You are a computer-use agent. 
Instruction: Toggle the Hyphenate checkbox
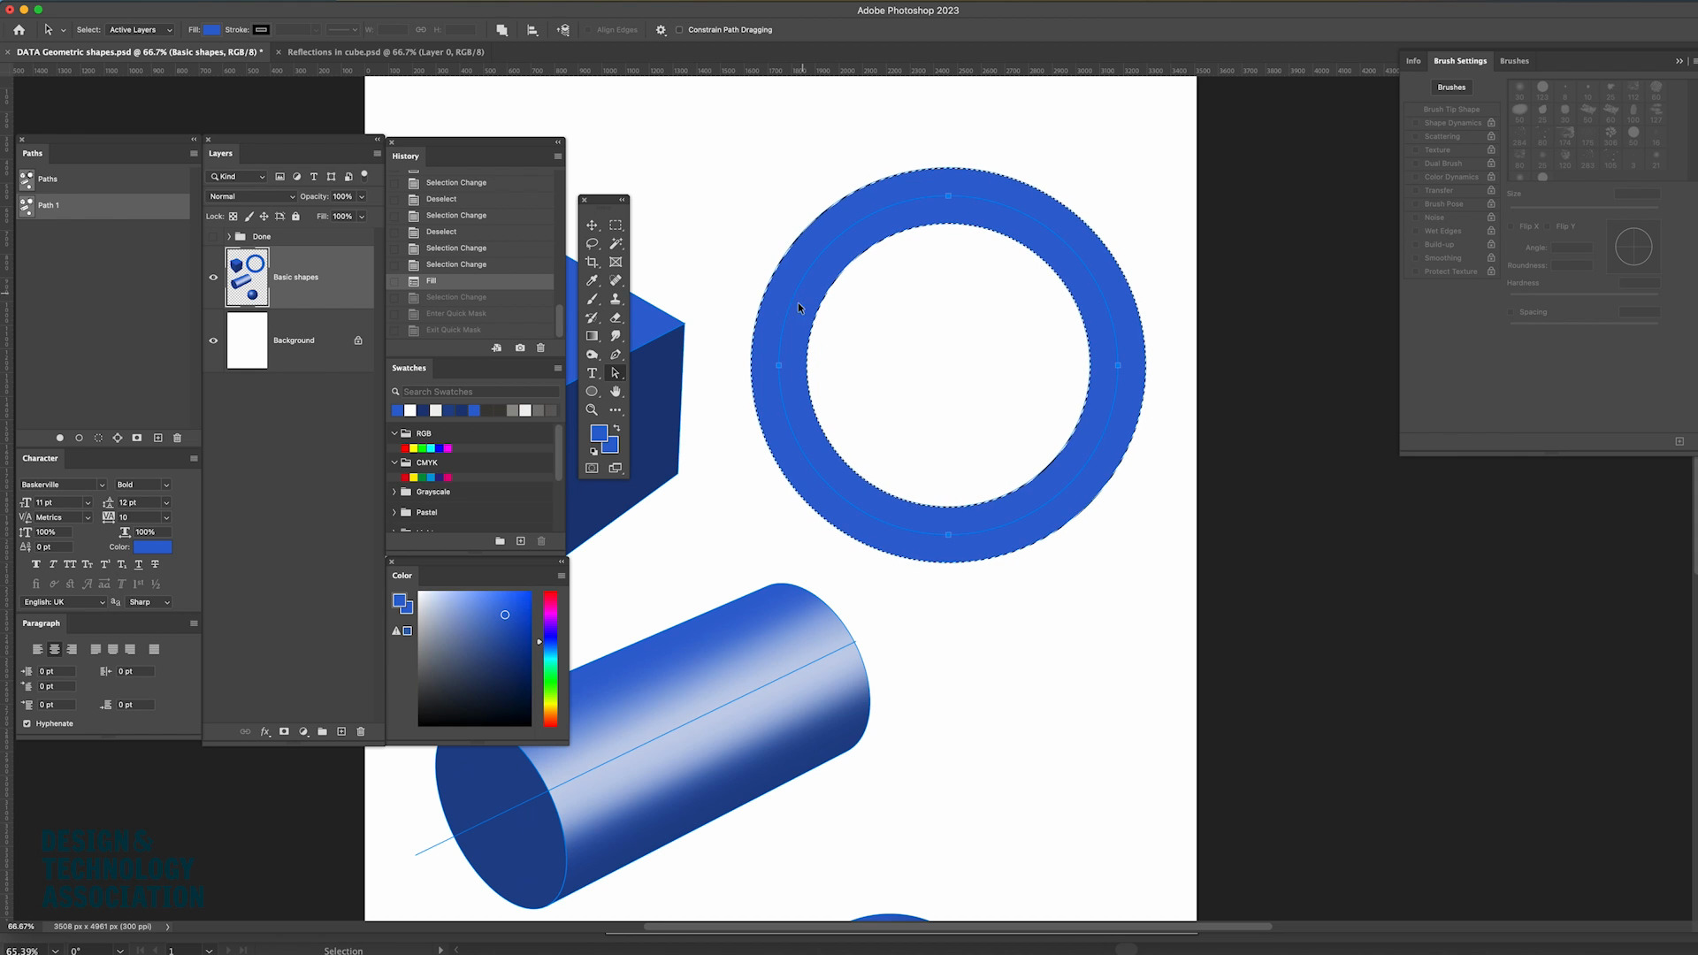tap(27, 723)
